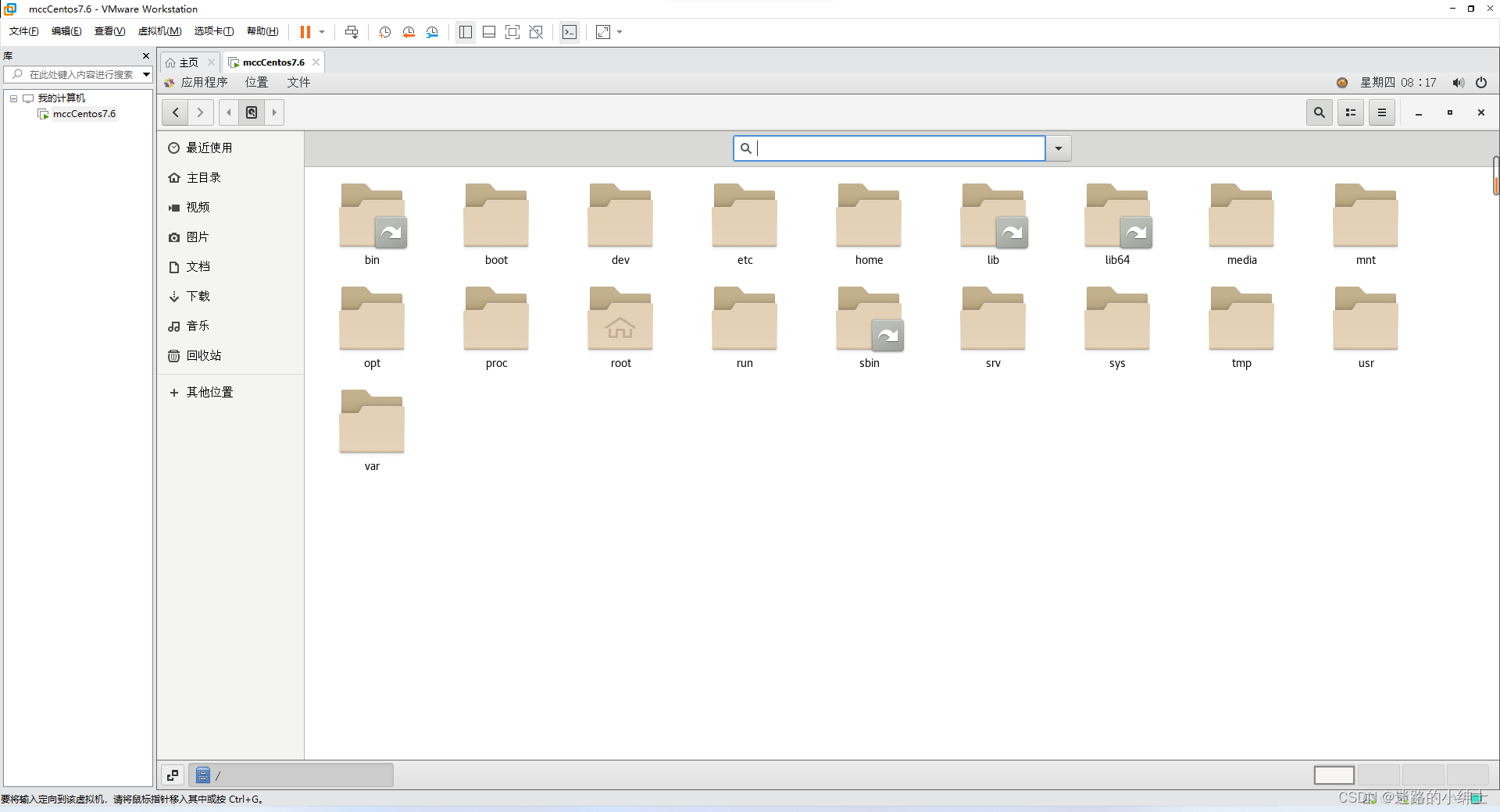Select the var folder
Image resolution: width=1500 pixels, height=812 pixels.
(x=372, y=431)
